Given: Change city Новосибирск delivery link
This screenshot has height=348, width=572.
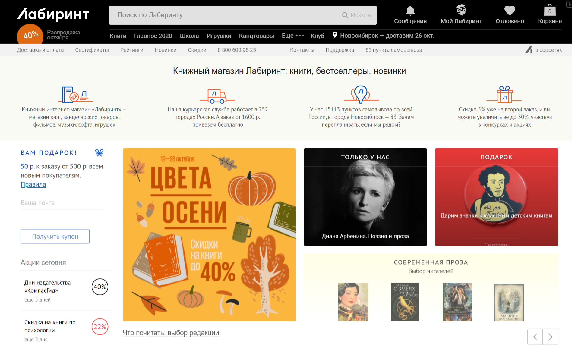Looking at the screenshot, I should (x=387, y=36).
